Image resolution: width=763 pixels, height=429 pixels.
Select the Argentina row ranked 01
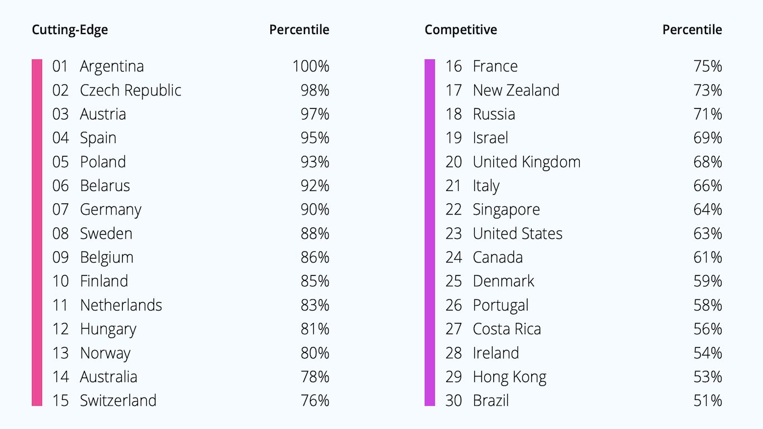coord(191,66)
